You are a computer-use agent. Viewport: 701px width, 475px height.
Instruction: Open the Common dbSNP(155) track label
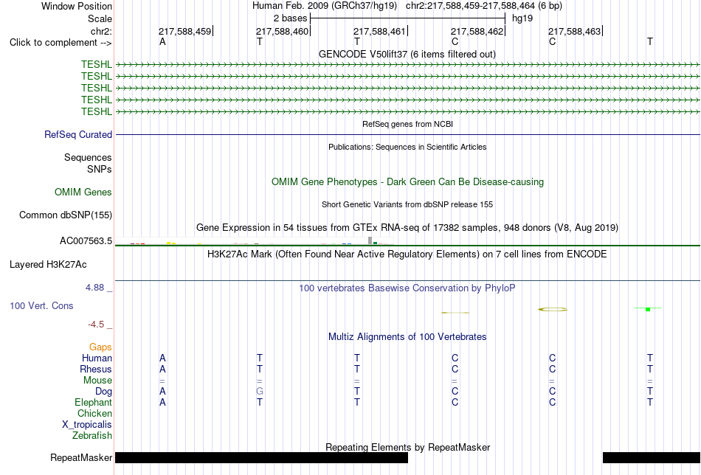[x=66, y=215]
